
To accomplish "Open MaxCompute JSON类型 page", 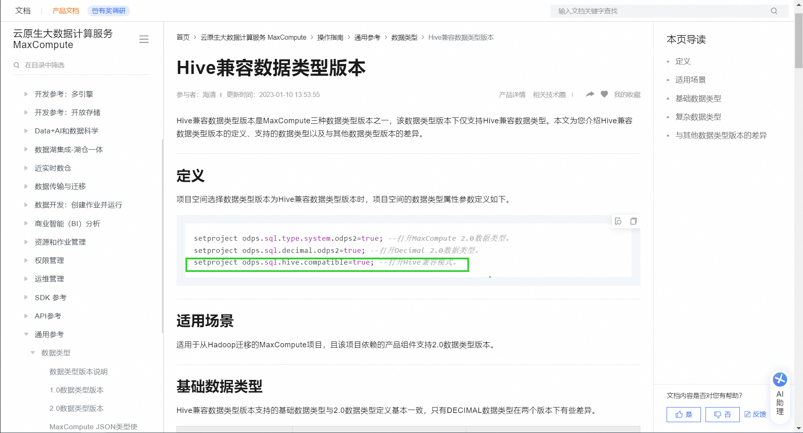I will click(x=93, y=427).
